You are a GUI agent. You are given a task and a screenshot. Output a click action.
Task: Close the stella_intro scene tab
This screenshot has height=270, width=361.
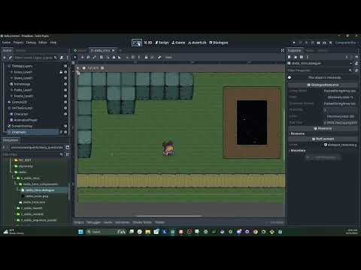click(x=114, y=50)
